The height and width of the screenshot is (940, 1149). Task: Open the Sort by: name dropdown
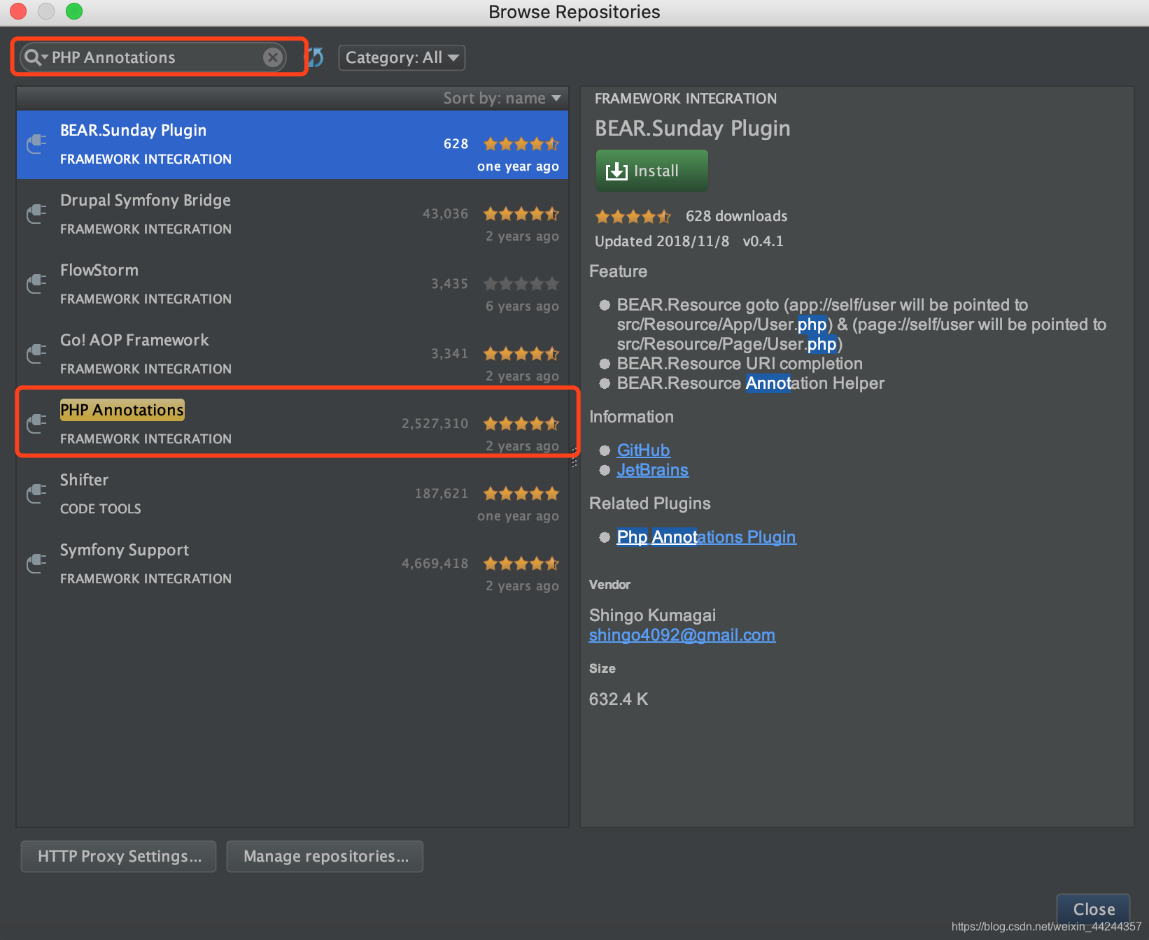pos(502,99)
